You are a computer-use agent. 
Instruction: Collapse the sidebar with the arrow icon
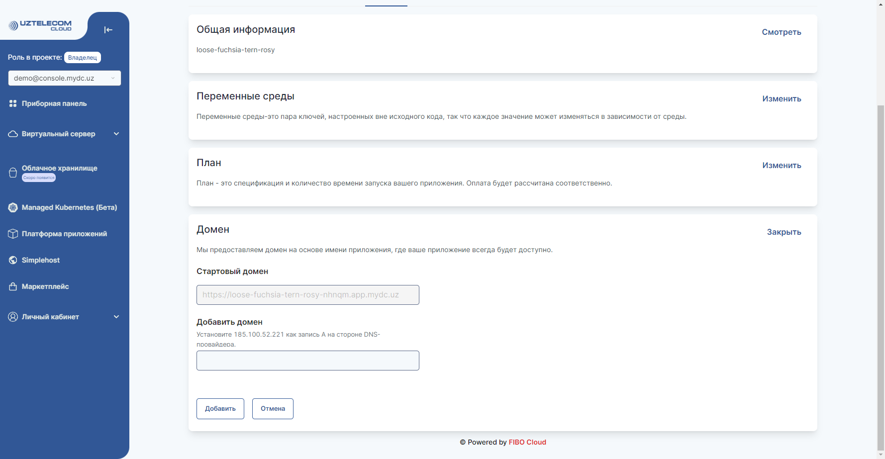108,30
